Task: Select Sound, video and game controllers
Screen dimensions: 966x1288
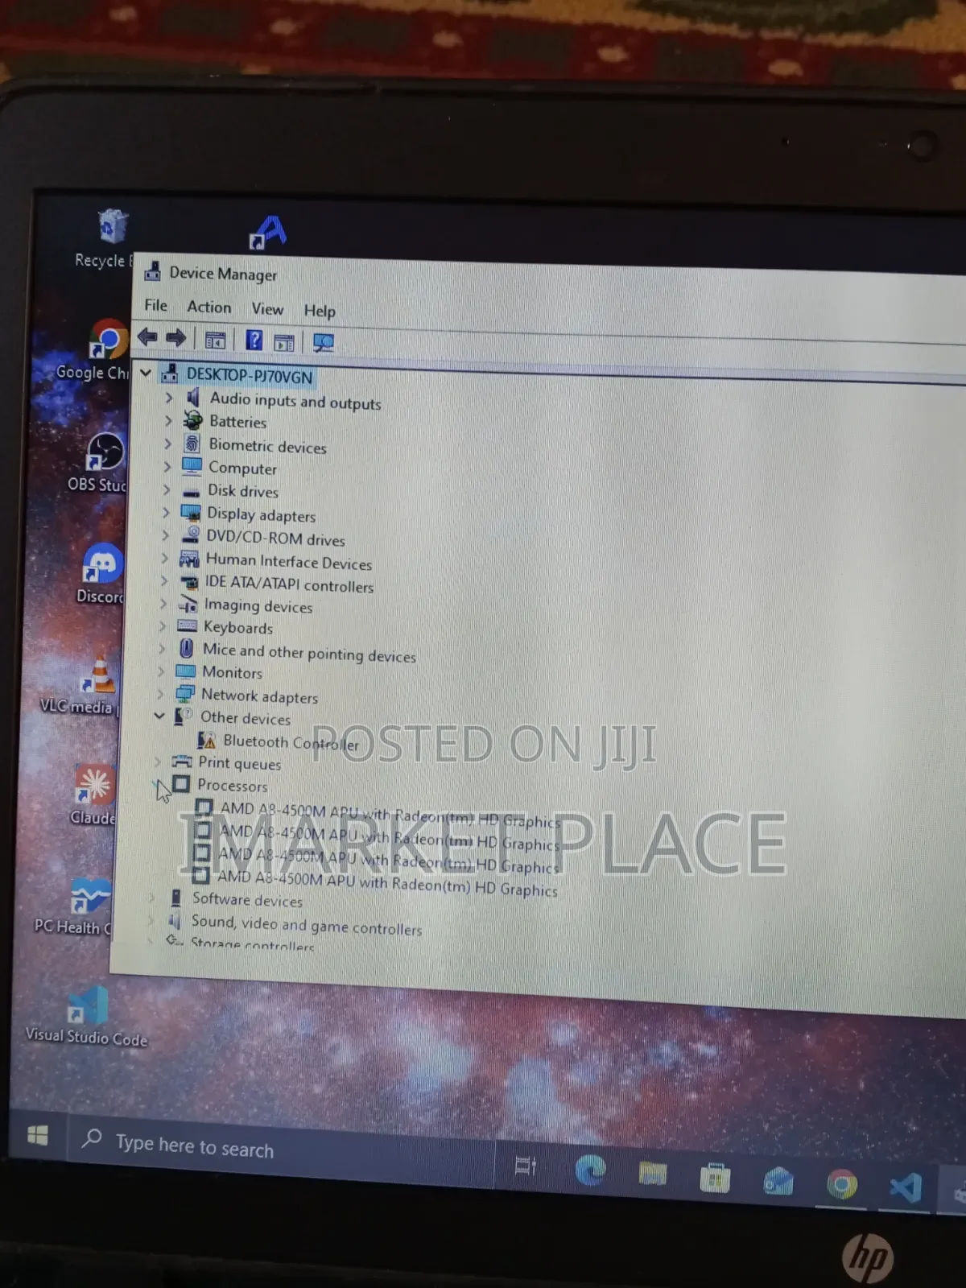Action: click(306, 925)
